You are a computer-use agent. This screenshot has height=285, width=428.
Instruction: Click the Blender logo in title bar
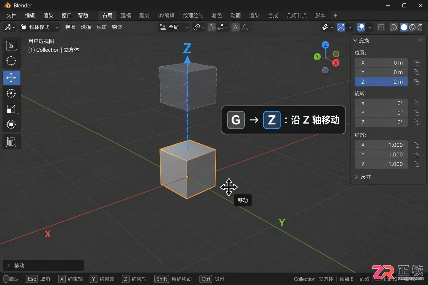pyautogui.click(x=7, y=5)
